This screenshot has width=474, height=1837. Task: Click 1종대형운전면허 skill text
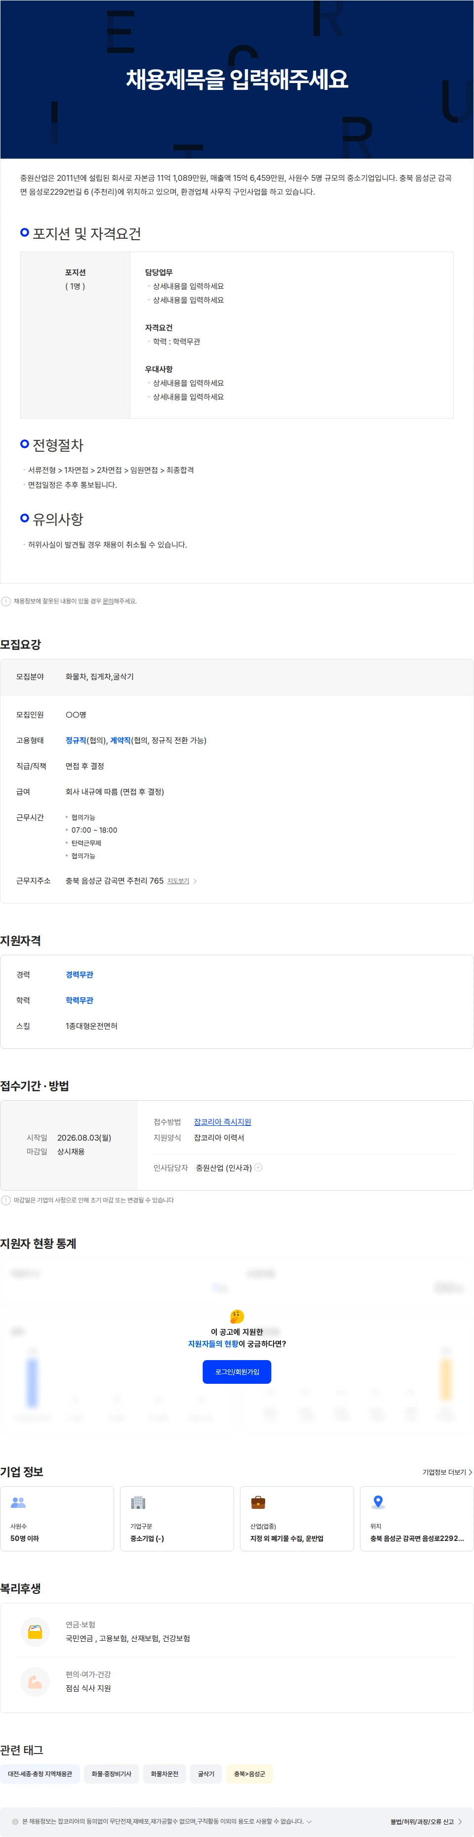(x=91, y=1026)
